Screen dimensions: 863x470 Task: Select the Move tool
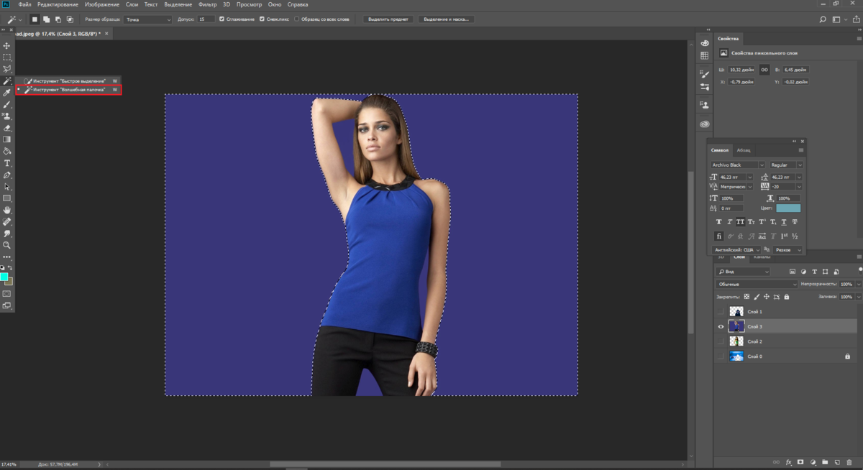[7, 45]
